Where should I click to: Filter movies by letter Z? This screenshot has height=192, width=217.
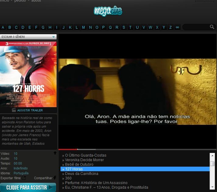pos(170,27)
